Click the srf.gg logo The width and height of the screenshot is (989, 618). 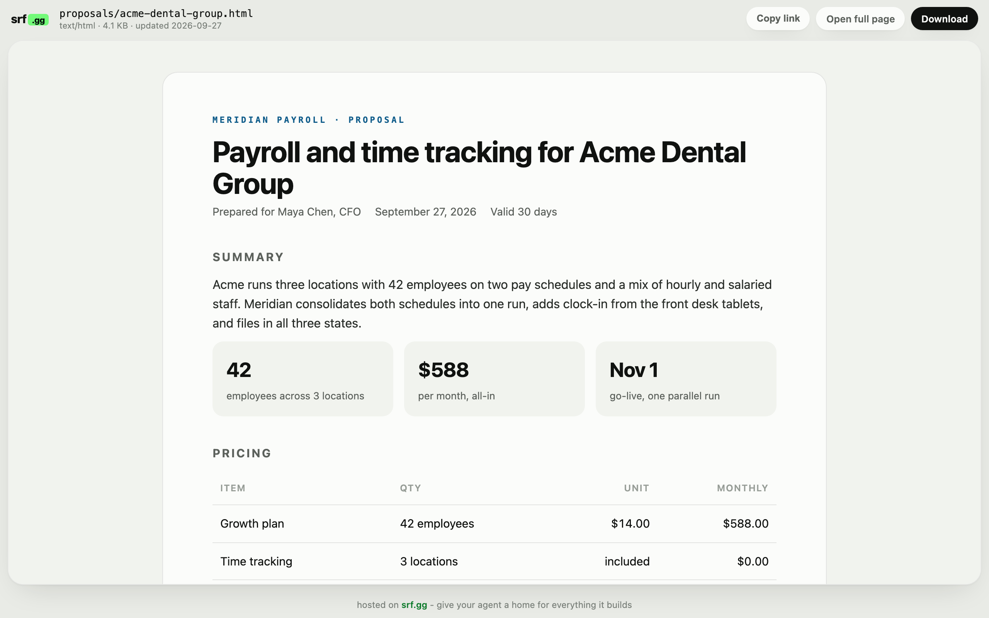(x=30, y=19)
